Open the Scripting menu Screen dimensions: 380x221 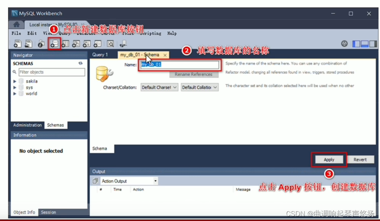(x=150, y=33)
